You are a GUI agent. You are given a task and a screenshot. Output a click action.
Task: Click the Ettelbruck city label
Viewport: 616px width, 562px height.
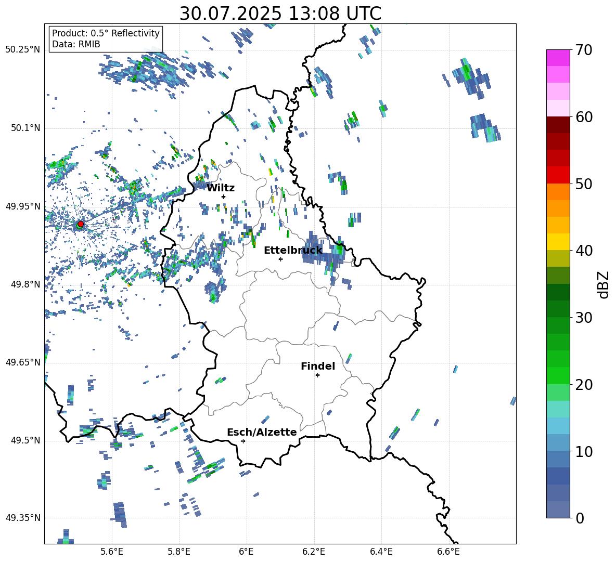point(293,251)
